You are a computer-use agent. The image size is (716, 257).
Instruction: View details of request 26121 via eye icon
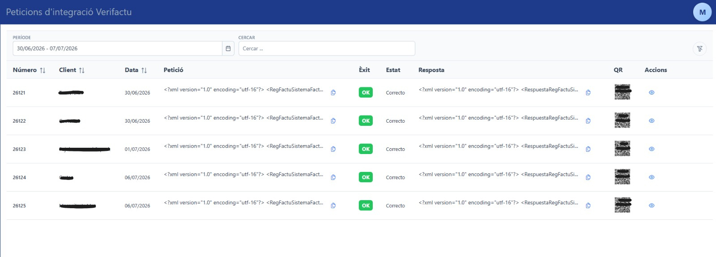(x=652, y=93)
